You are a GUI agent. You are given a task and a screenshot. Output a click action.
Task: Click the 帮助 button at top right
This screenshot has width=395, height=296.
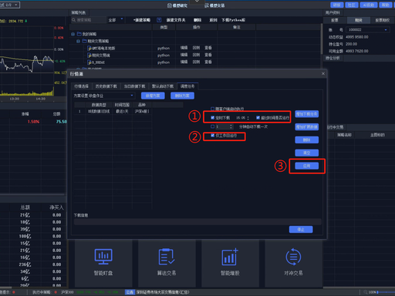(x=386, y=5)
